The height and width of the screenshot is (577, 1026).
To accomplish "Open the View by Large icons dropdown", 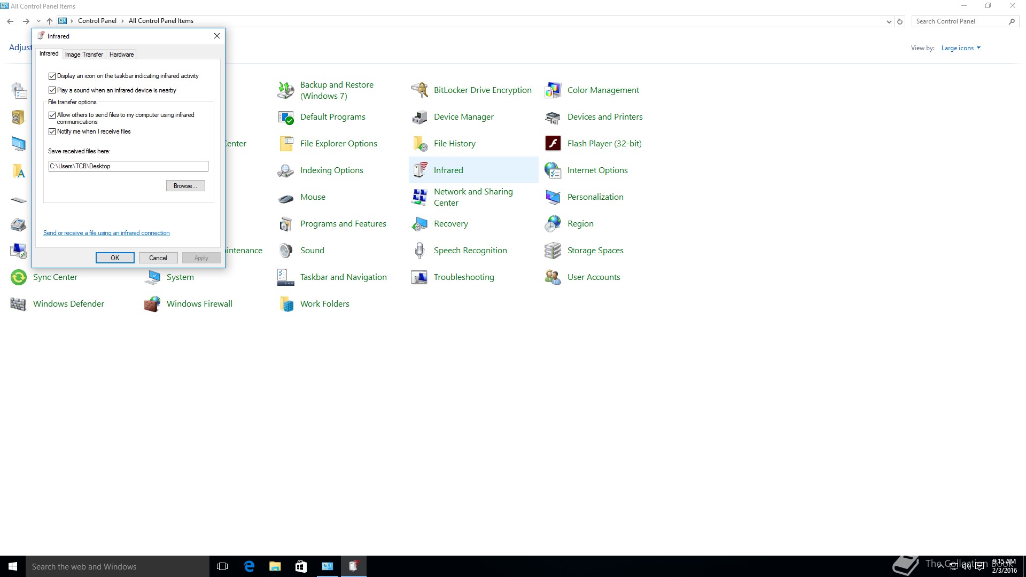I will coord(961,48).
